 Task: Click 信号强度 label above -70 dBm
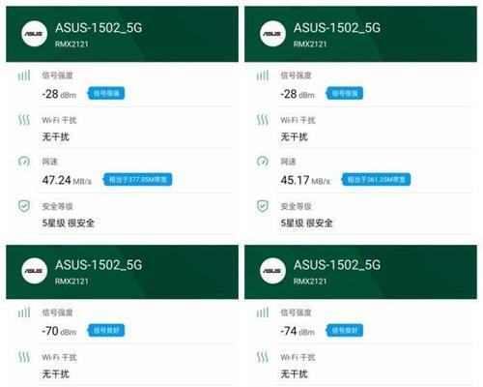[x=58, y=313]
